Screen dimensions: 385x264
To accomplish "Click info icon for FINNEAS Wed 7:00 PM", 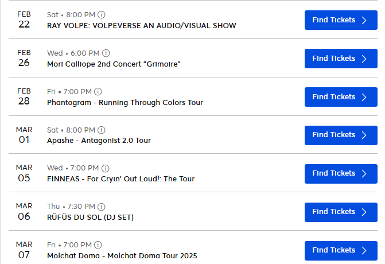I will coord(106,168).
